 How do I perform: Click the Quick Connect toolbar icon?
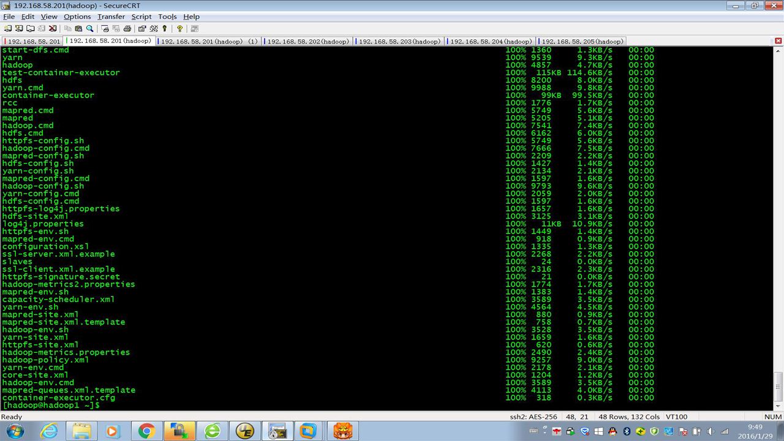(x=19, y=28)
